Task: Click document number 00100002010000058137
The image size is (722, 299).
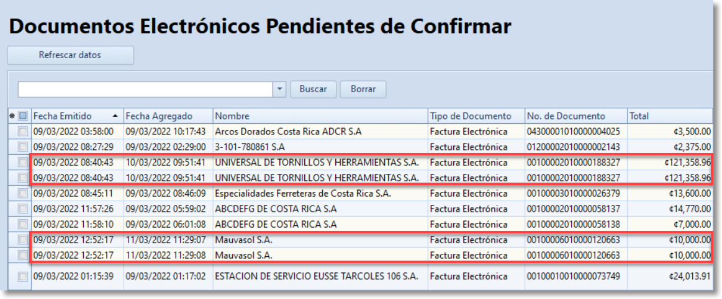Action: click(573, 209)
